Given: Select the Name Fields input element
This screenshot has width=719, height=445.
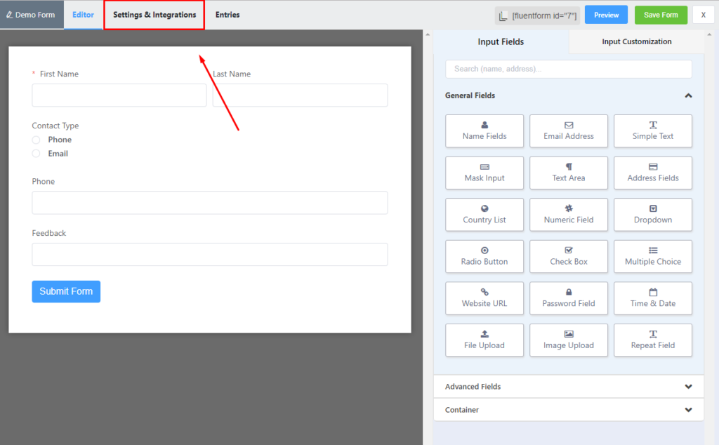Looking at the screenshot, I should pos(484,131).
